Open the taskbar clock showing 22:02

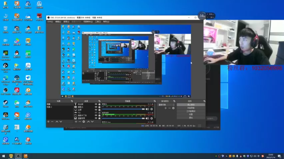point(271,156)
